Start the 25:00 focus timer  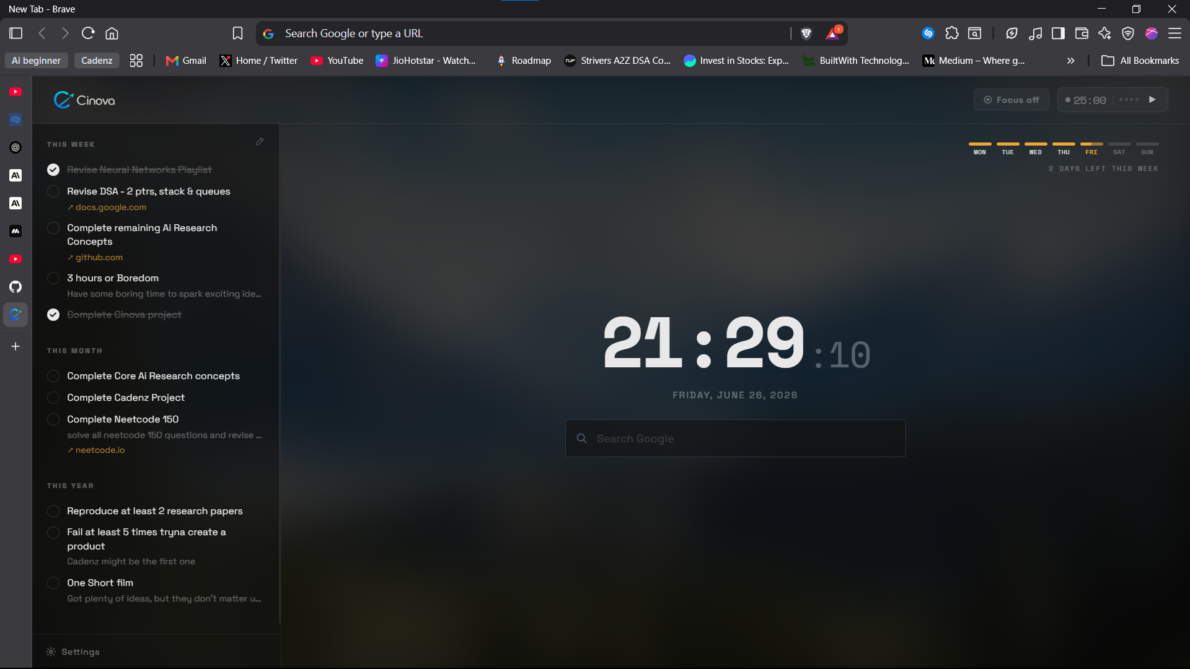point(1152,100)
